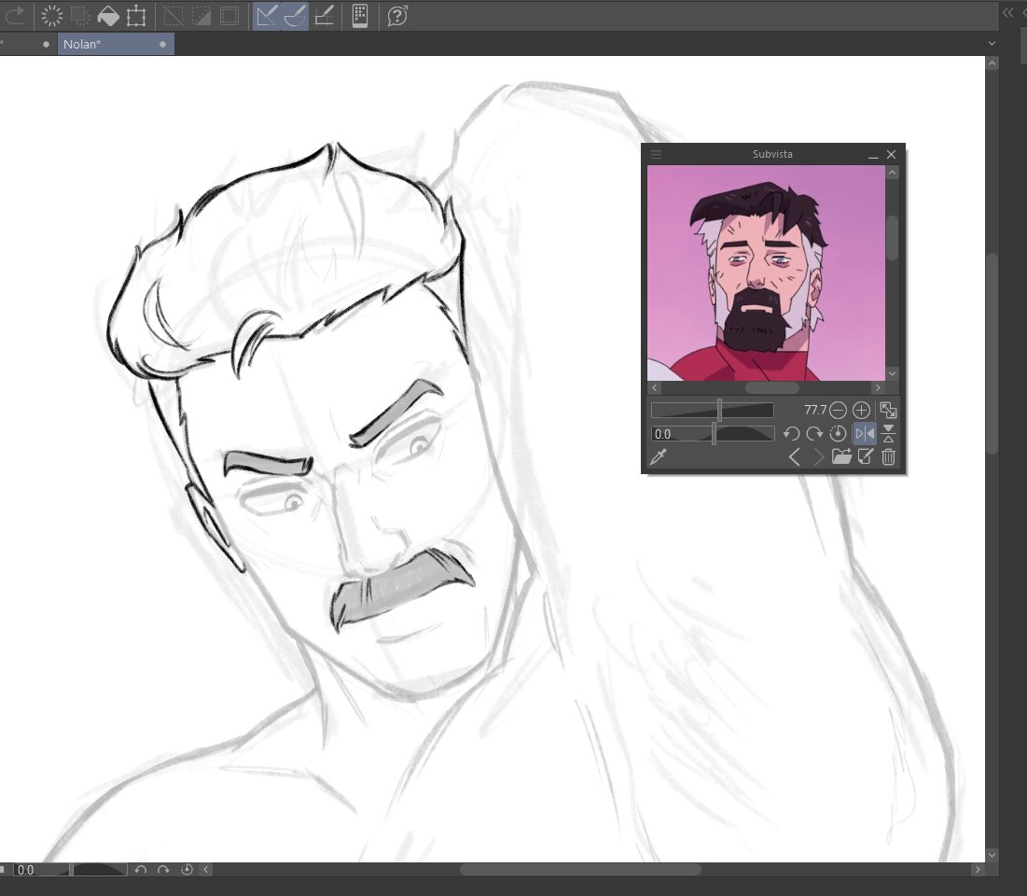
Task: Enable Subvista eyedropper color picker
Action: coord(659,456)
